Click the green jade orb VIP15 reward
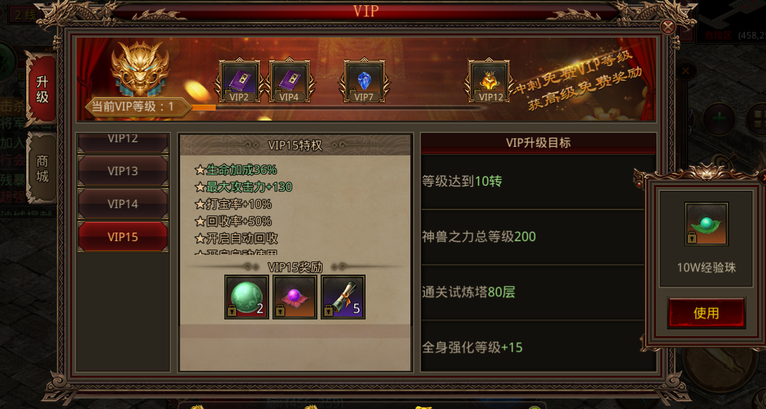The width and height of the screenshot is (766, 409). (x=246, y=297)
